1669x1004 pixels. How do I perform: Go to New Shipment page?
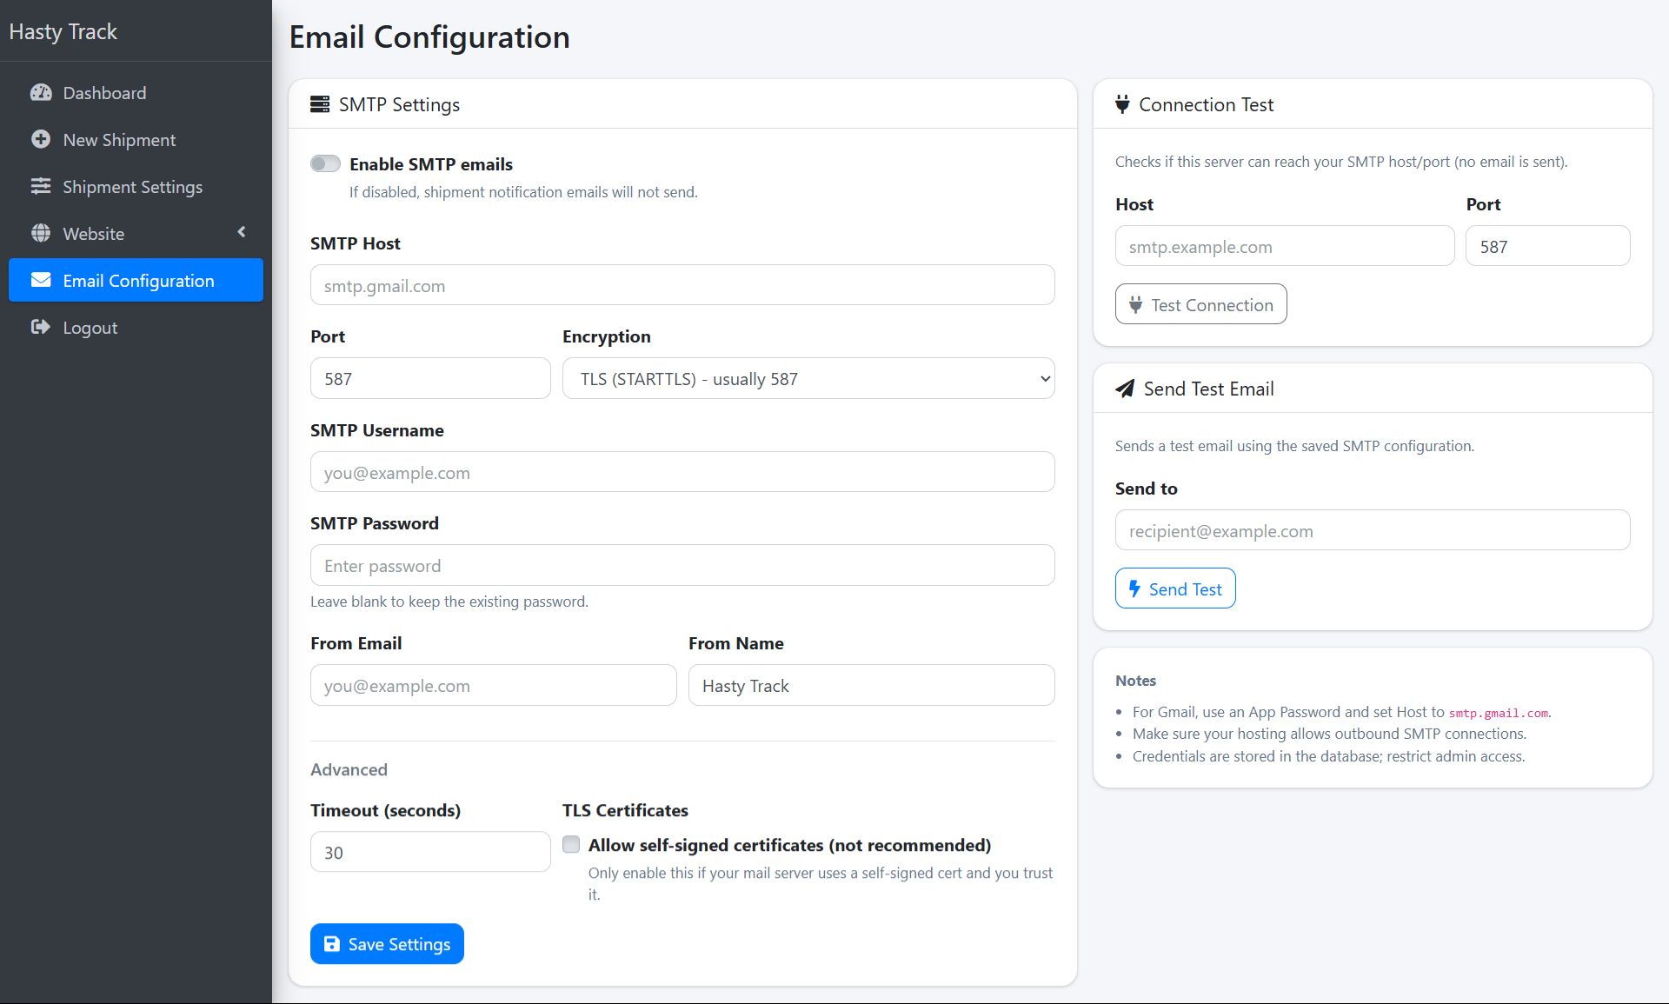[x=119, y=140]
